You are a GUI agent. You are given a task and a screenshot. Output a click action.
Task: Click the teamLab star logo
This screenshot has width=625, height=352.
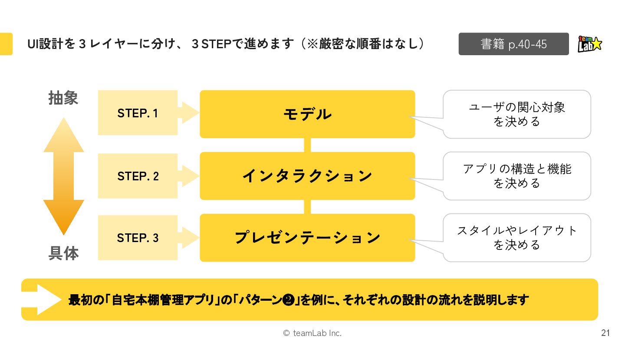click(x=590, y=44)
